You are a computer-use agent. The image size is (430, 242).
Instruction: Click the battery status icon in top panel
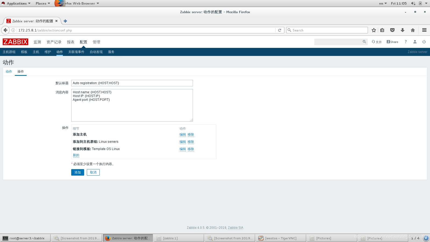click(420, 3)
